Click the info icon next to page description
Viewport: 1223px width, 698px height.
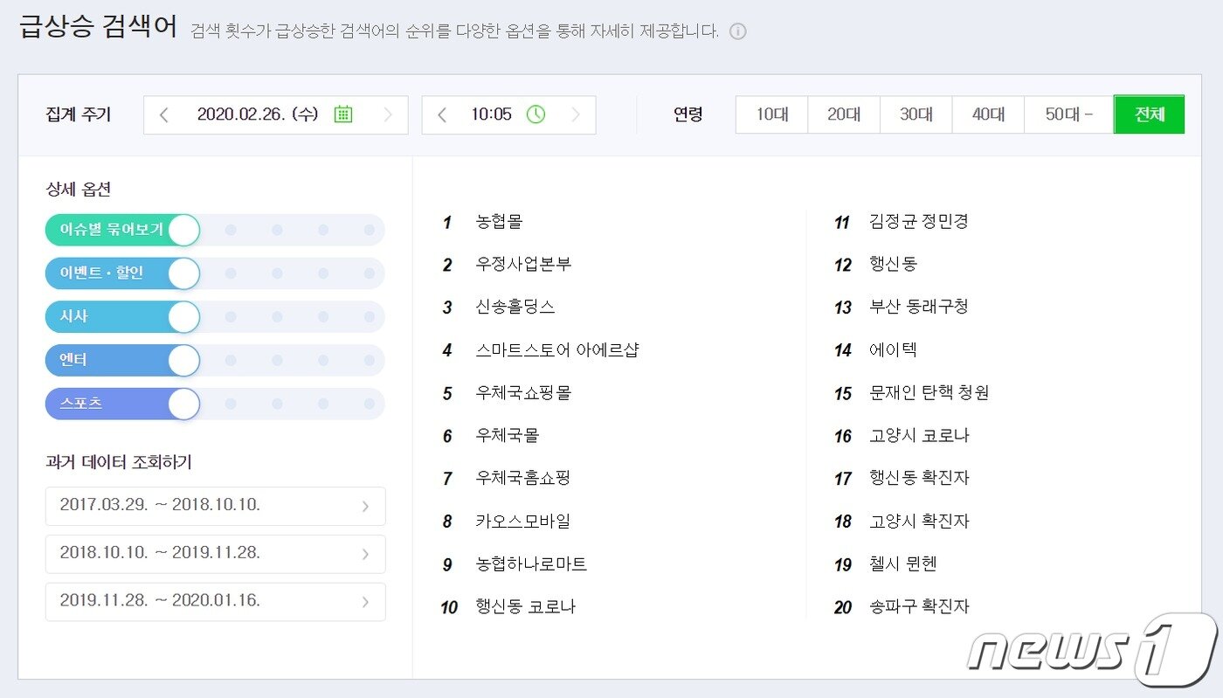point(738,31)
